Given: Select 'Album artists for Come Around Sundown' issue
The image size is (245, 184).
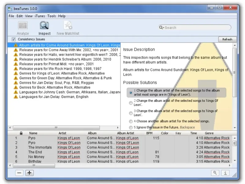Looking at the screenshot, I should (64, 45).
